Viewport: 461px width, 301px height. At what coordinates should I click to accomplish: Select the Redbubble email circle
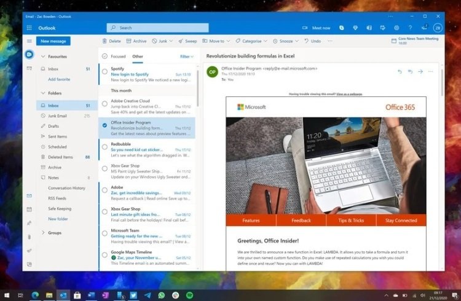(104, 147)
